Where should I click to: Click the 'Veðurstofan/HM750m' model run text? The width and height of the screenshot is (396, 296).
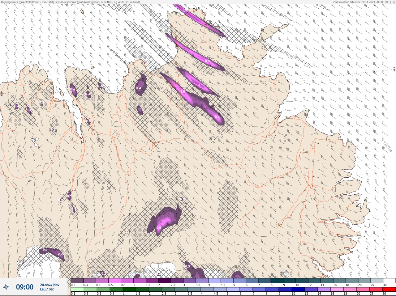pos(364,2)
